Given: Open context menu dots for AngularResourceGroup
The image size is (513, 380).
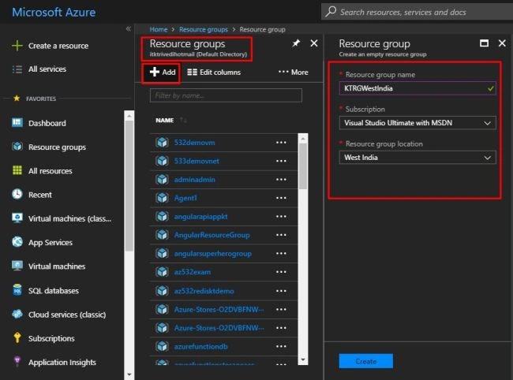Looking at the screenshot, I should (281, 235).
